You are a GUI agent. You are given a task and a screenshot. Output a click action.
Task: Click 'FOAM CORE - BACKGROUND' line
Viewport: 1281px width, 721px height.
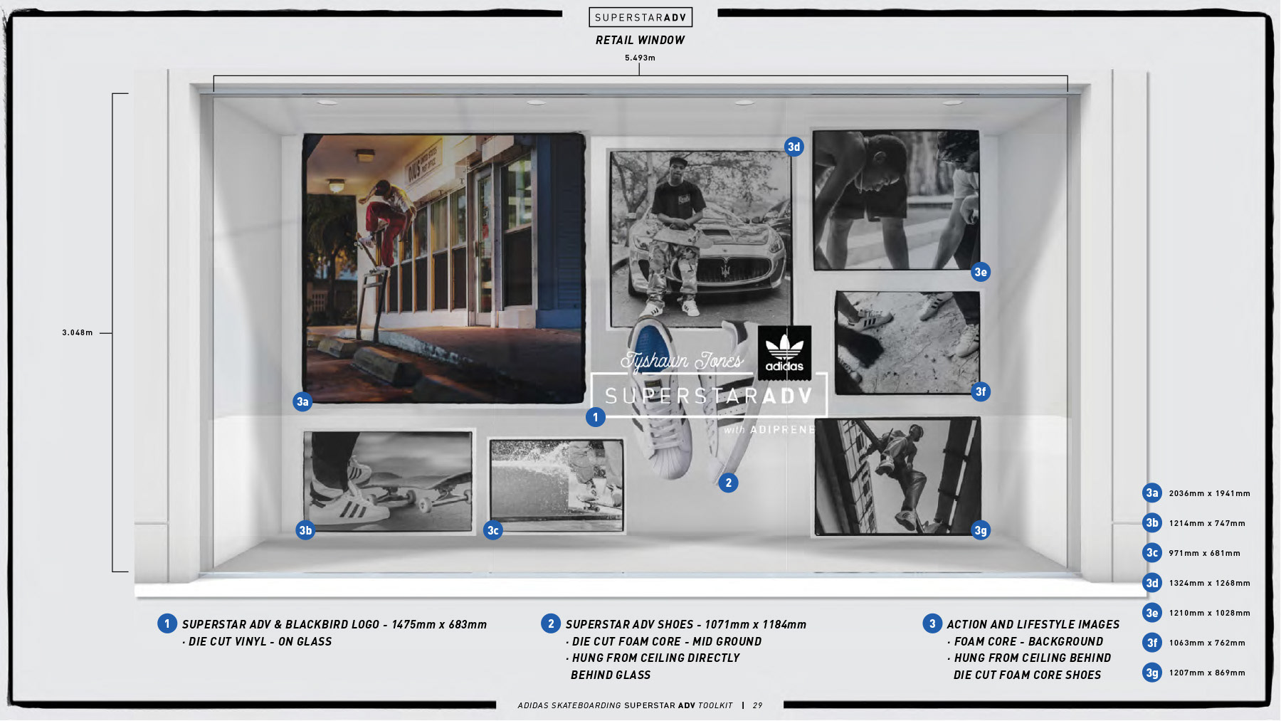point(1026,641)
